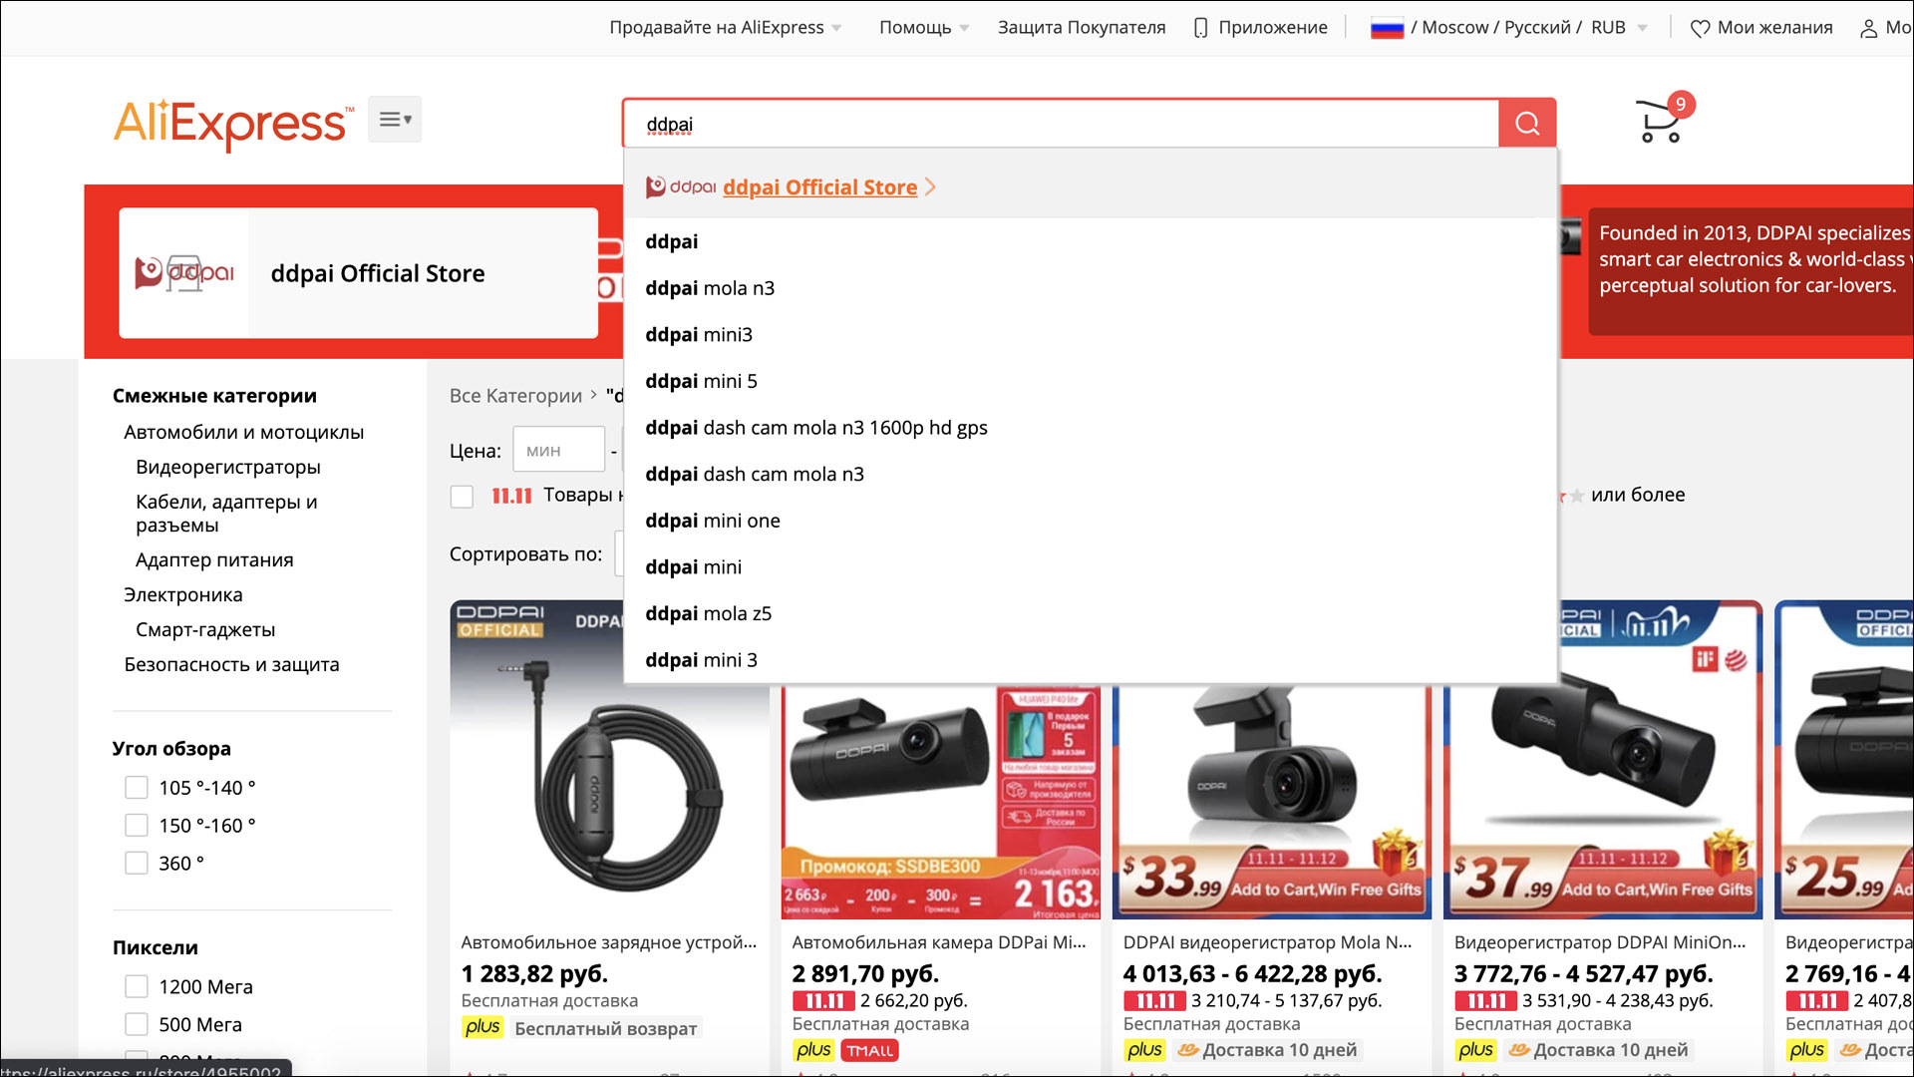Click the user account icon
Viewport: 1914px width, 1077px height.
(x=1868, y=28)
